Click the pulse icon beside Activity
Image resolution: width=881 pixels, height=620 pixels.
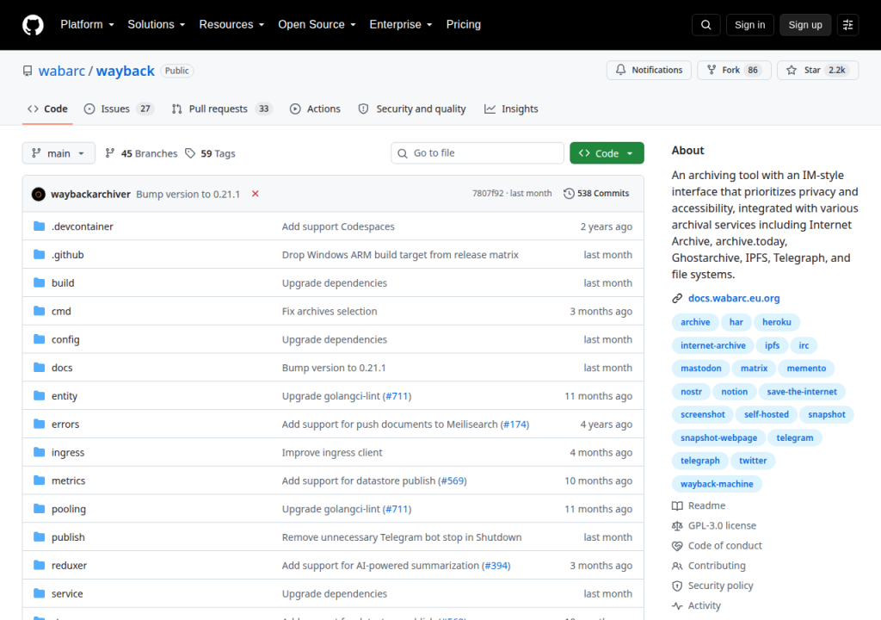[x=677, y=606]
